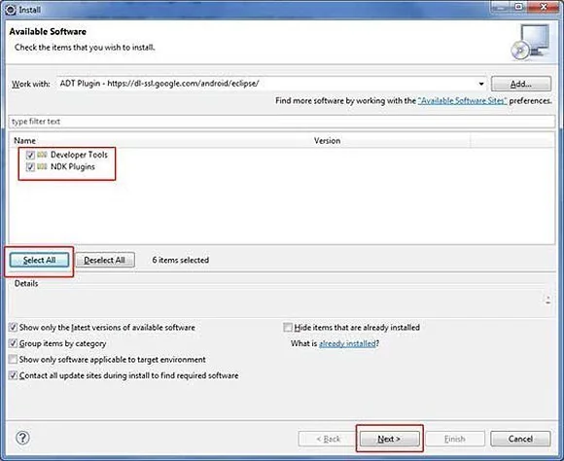Enable Hide items already installed checkbox

(288, 327)
